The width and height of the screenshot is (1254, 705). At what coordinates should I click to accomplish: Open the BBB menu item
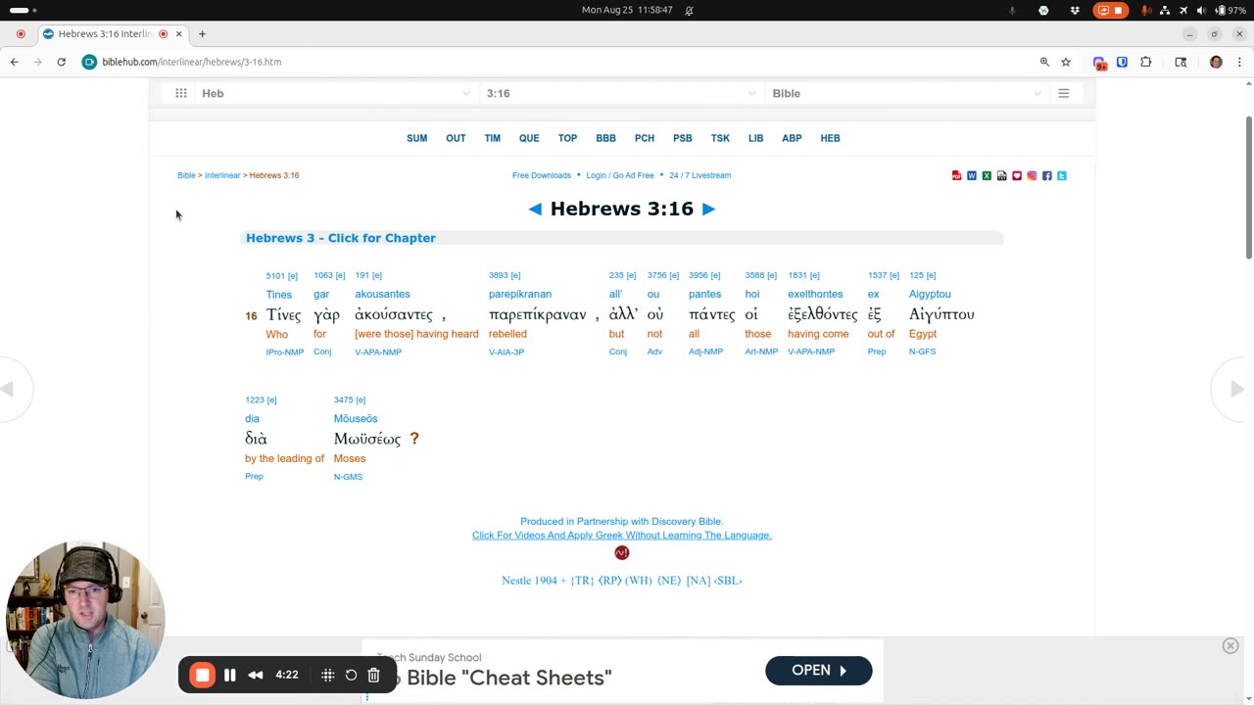[606, 138]
